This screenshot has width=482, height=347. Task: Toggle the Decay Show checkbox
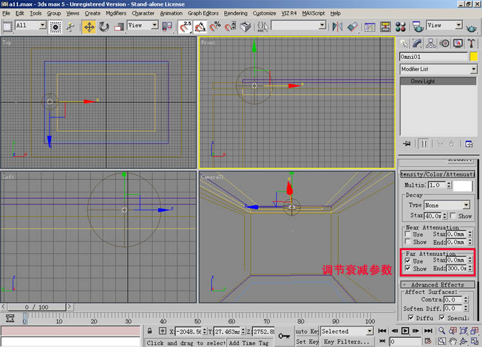coord(454,216)
